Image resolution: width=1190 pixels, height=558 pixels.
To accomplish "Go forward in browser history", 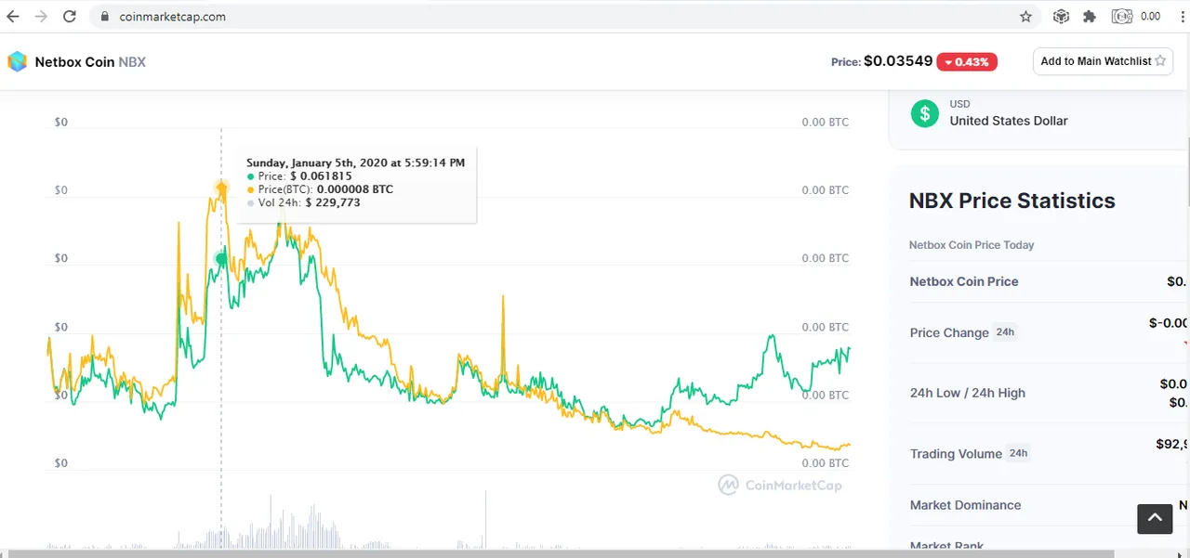I will [41, 17].
